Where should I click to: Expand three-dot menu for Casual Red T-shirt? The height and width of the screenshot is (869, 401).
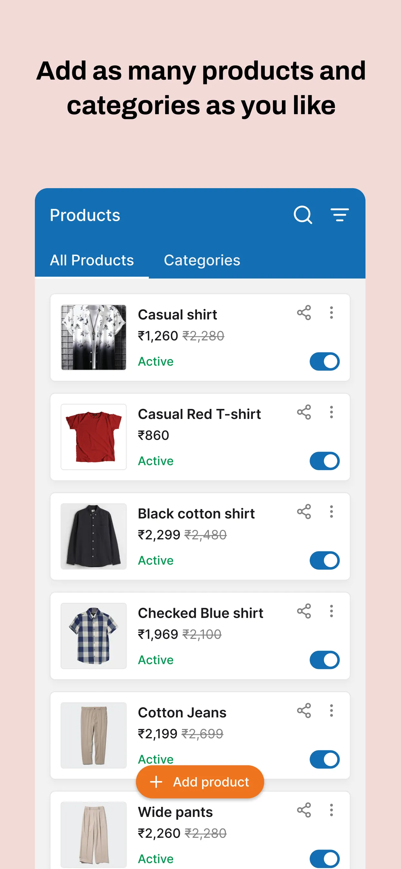[331, 412]
